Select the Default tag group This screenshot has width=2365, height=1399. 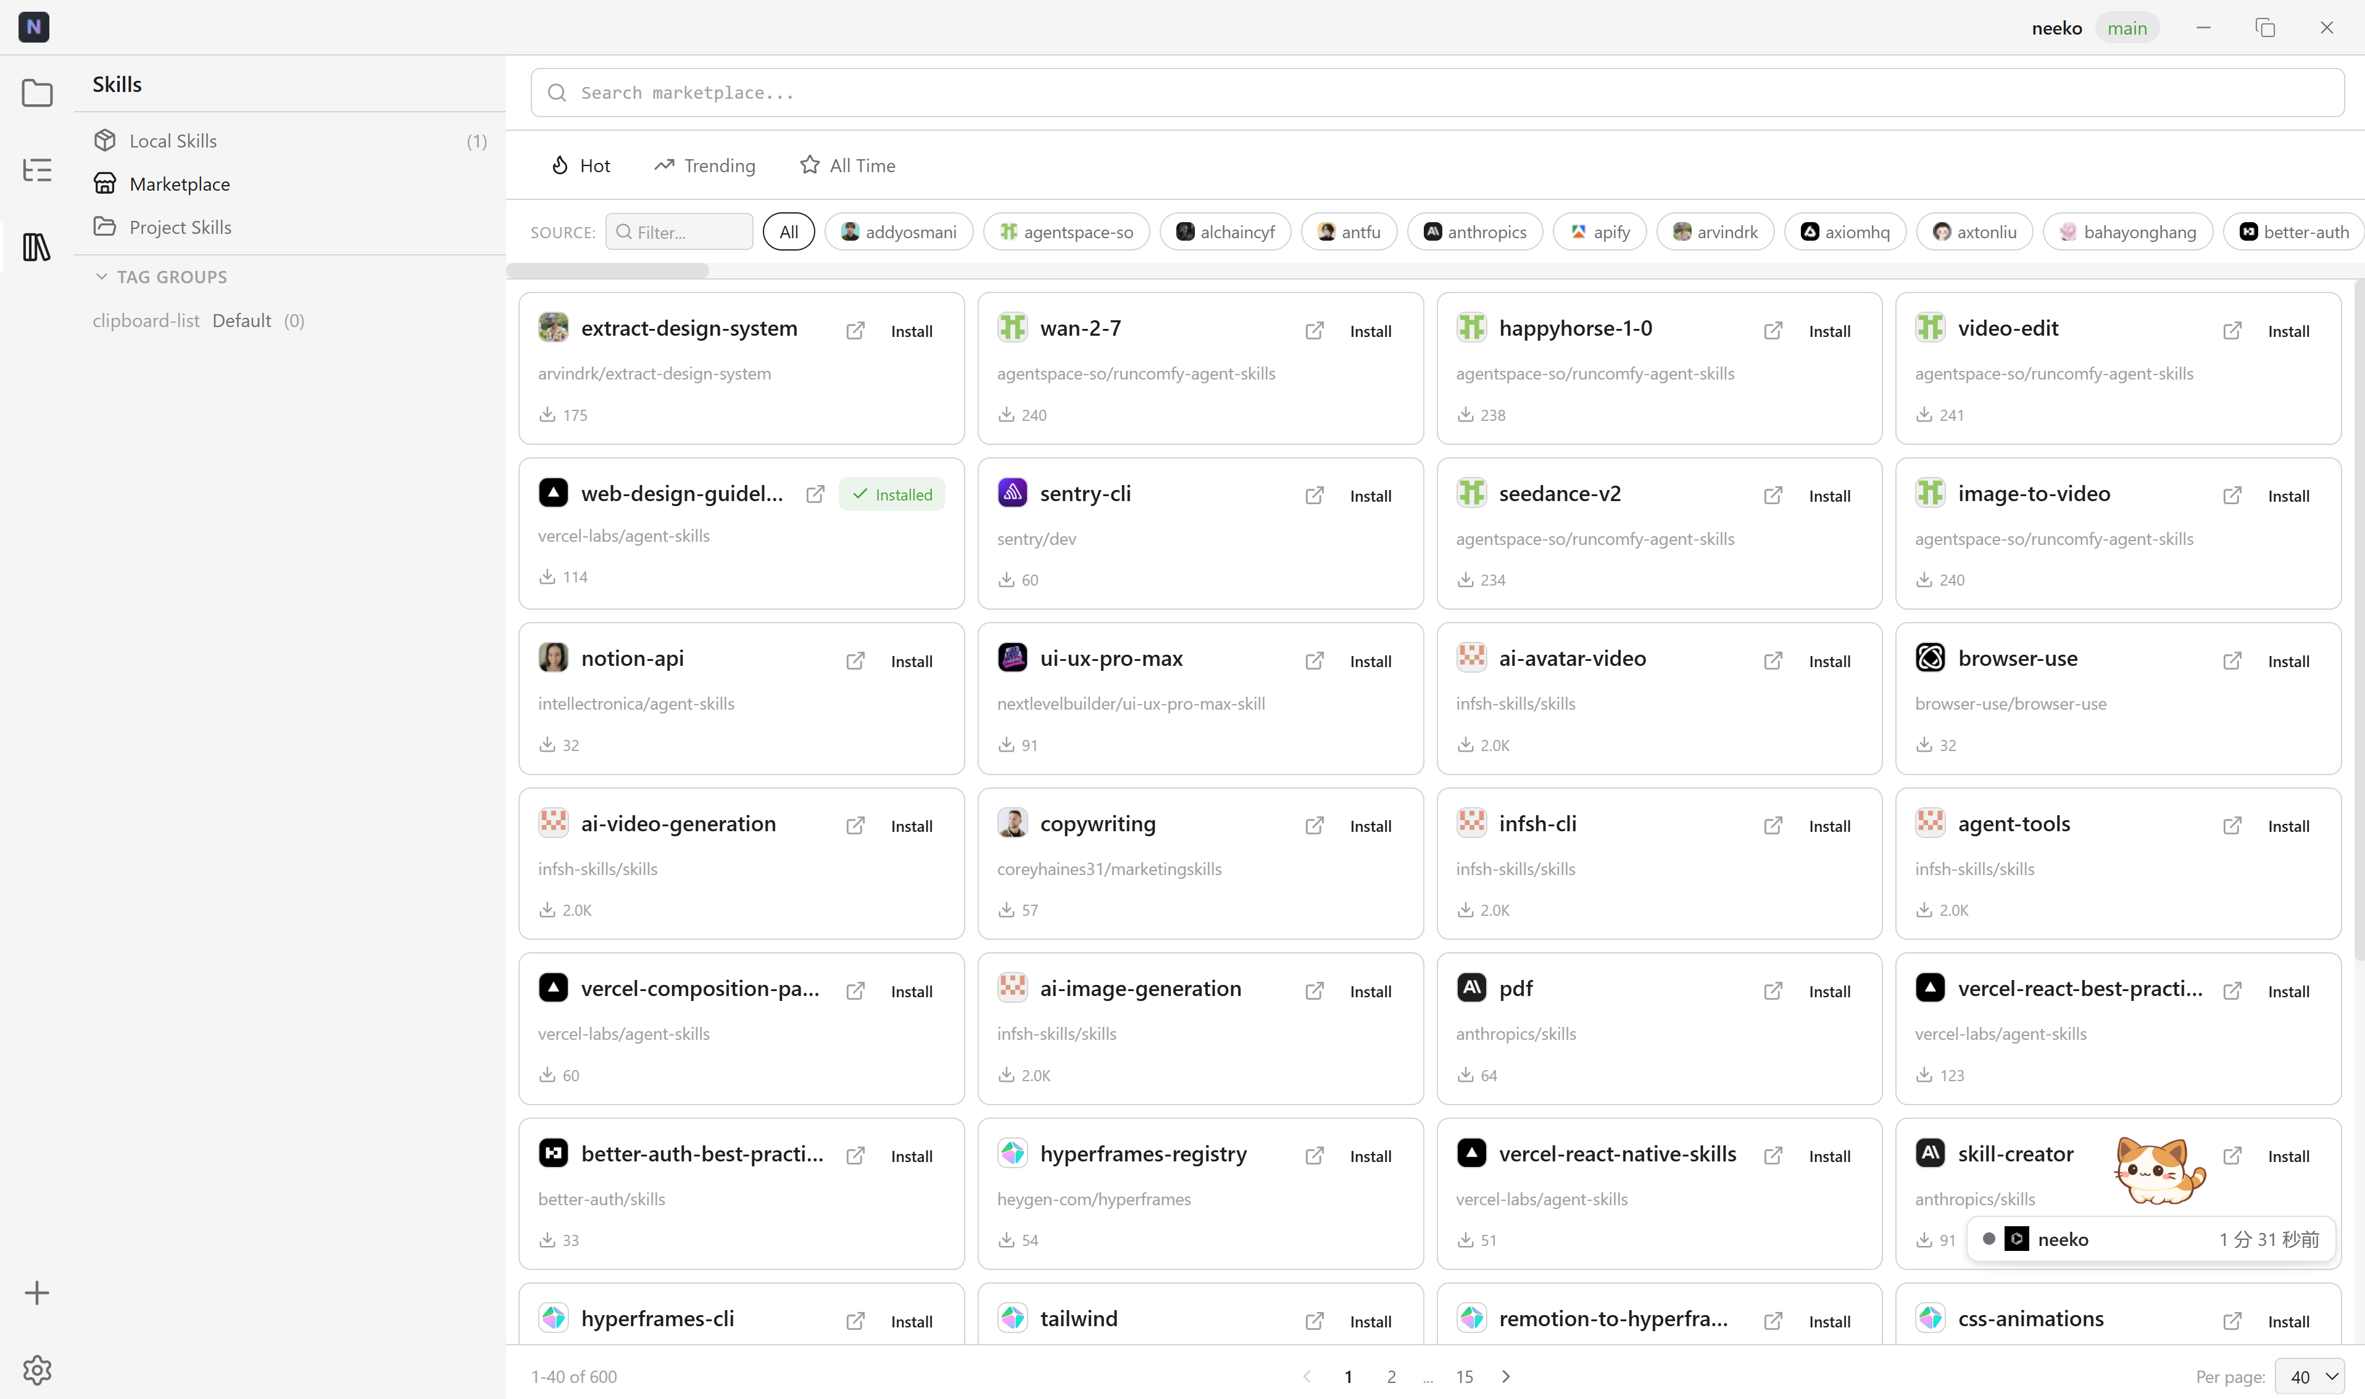point(243,320)
